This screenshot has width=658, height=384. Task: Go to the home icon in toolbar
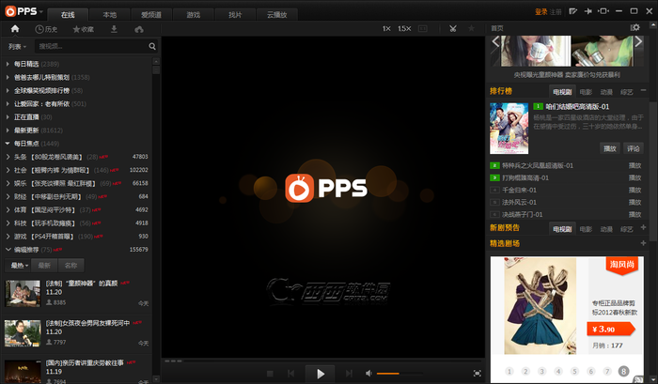pos(15,28)
